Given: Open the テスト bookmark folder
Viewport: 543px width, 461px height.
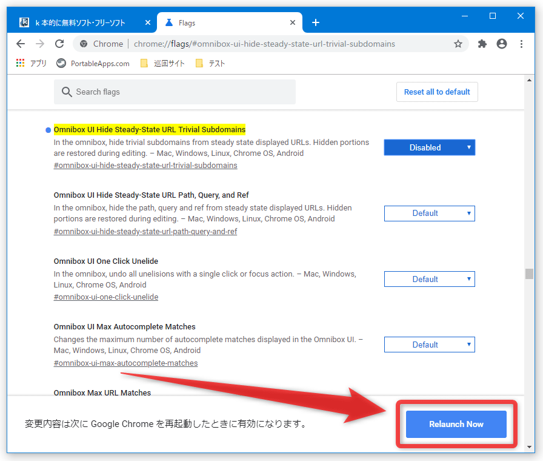Looking at the screenshot, I should point(210,64).
